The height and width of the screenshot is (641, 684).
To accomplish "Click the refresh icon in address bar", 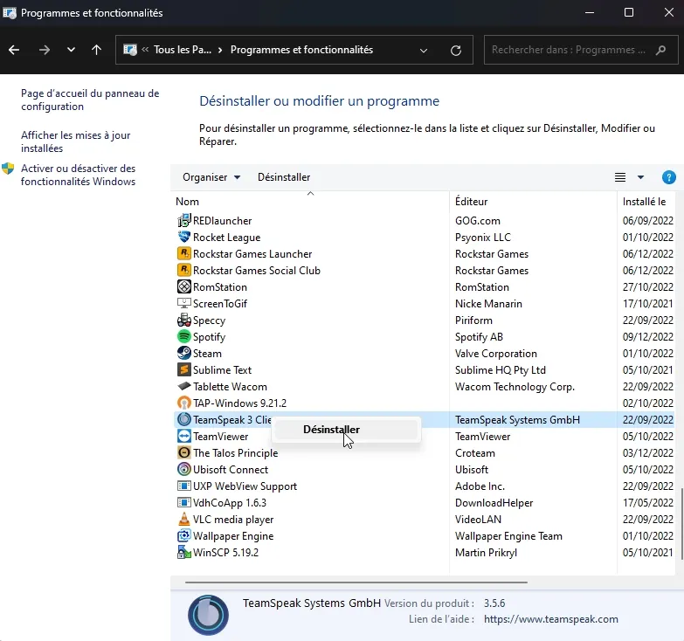I will tap(455, 51).
